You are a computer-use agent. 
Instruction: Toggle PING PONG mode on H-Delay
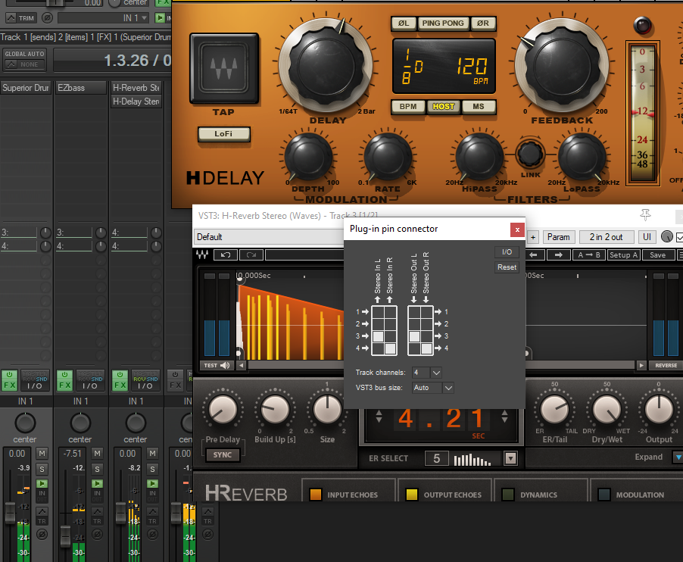click(x=443, y=23)
